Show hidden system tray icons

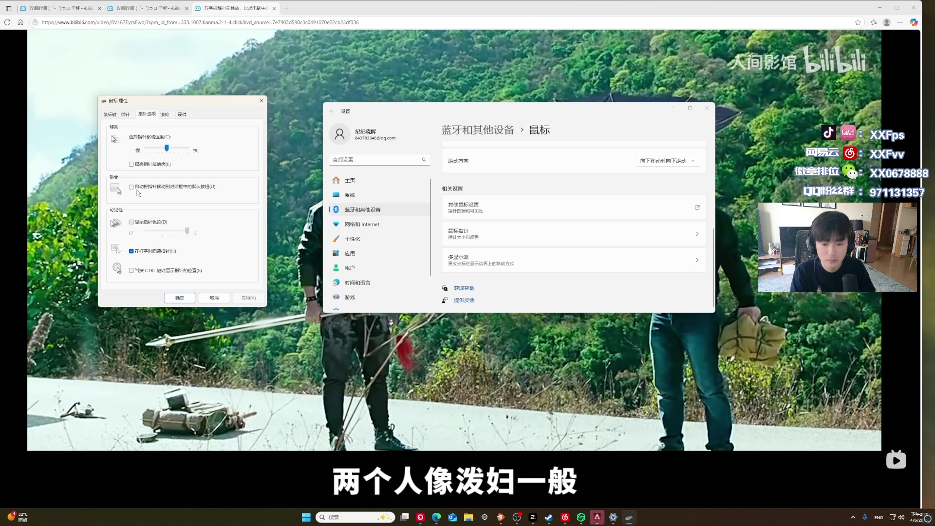(853, 517)
